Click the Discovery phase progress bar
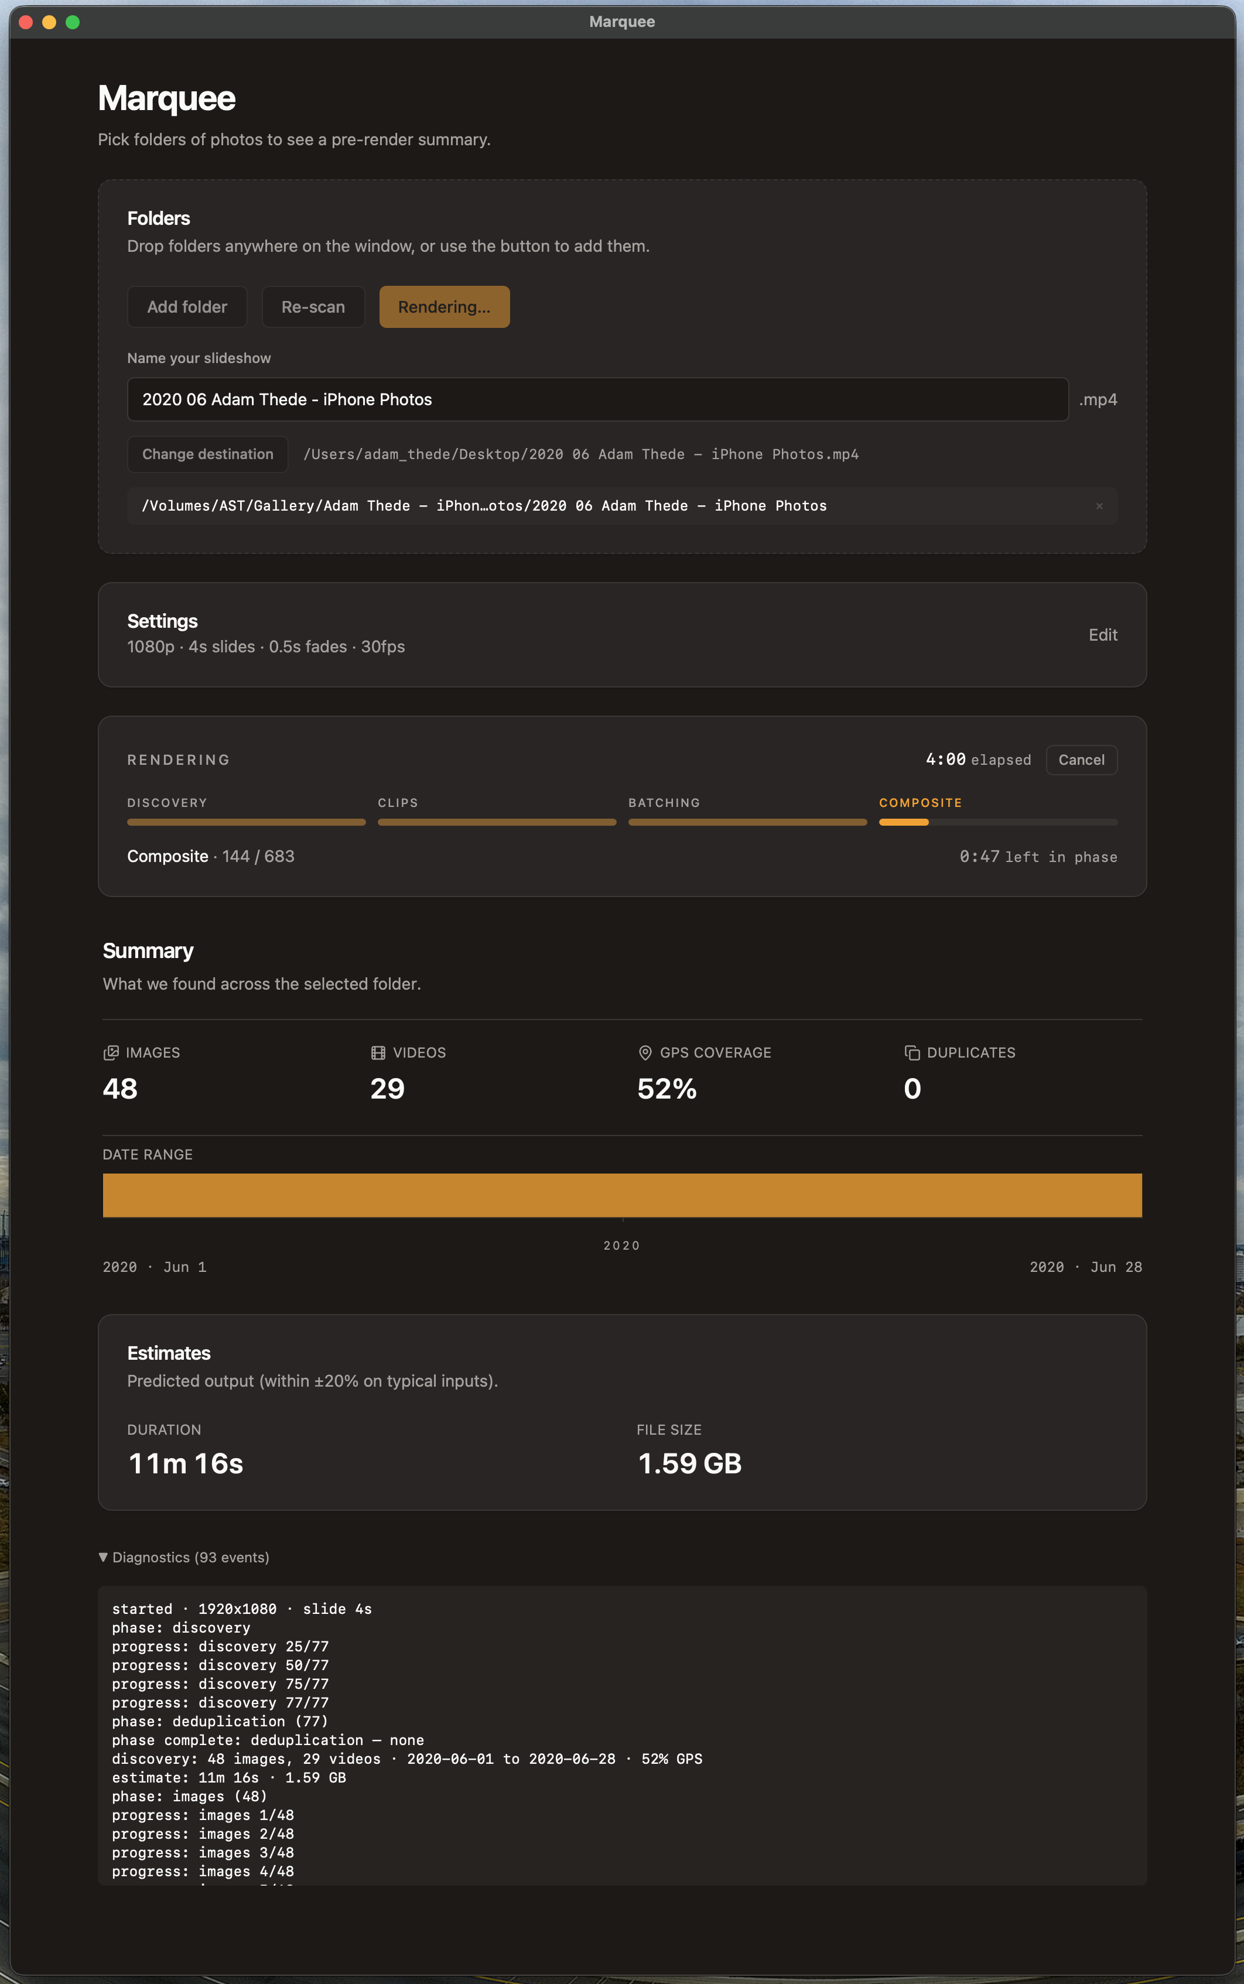The width and height of the screenshot is (1244, 1984). click(246, 822)
